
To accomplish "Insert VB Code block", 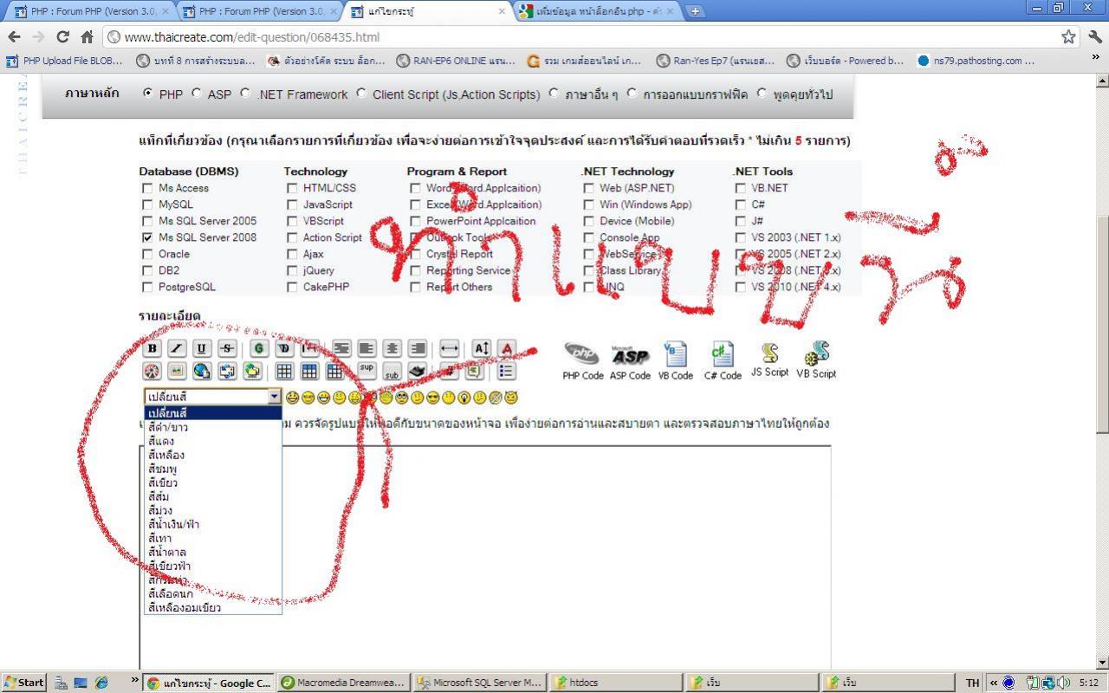I will tap(675, 361).
